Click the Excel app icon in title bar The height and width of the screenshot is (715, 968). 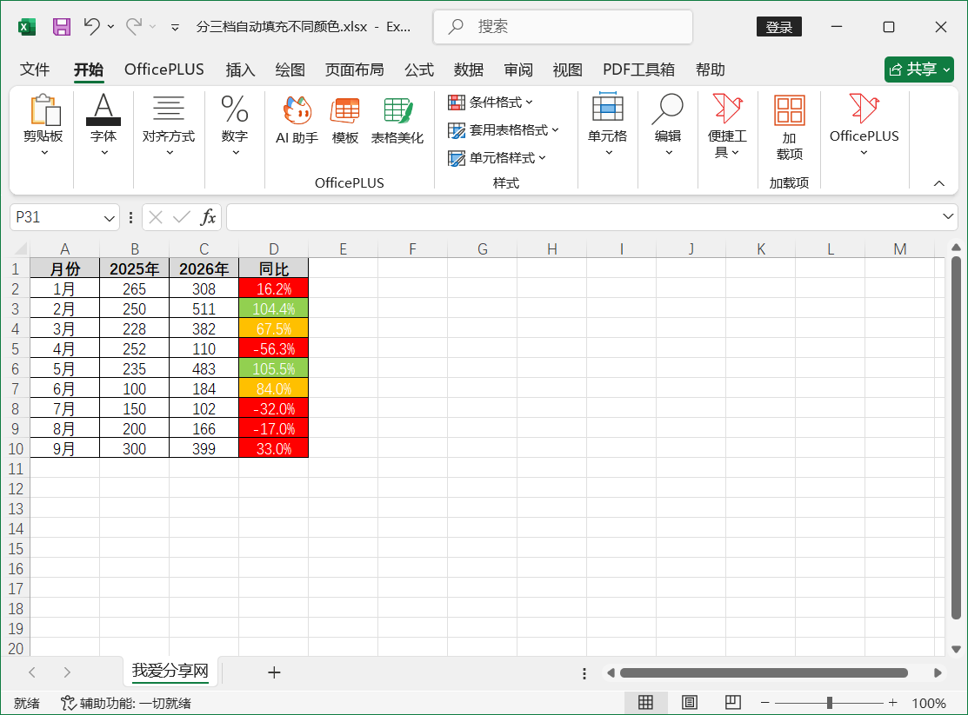point(27,27)
